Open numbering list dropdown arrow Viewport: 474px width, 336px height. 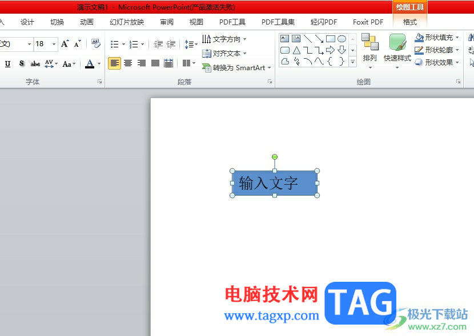[x=142, y=44]
